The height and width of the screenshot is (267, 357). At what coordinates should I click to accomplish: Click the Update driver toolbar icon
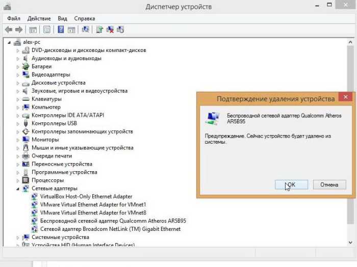pos(99,30)
